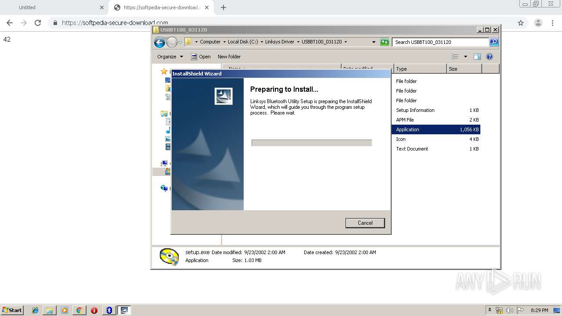Screen dimensions: 562x316
Task: Click Open in the Explorer toolbar
Action: coord(201,57)
